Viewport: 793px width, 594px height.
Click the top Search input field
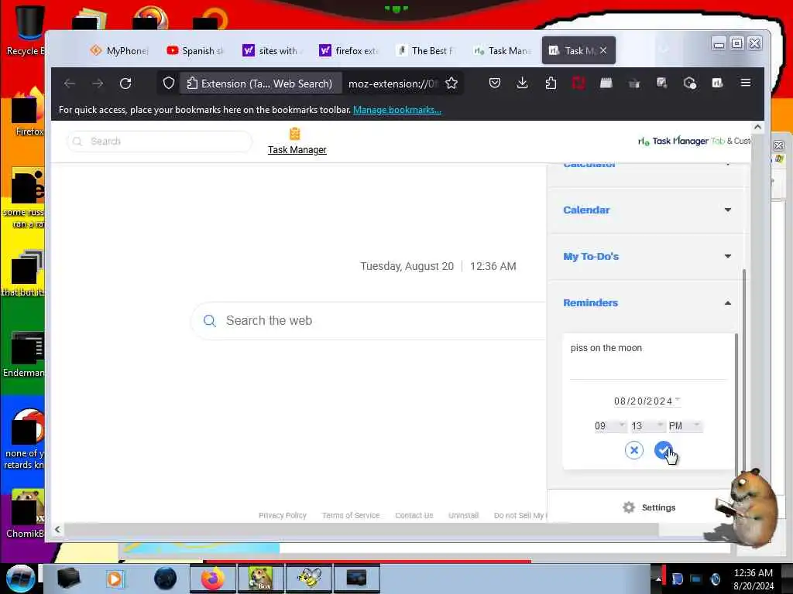tap(160, 142)
